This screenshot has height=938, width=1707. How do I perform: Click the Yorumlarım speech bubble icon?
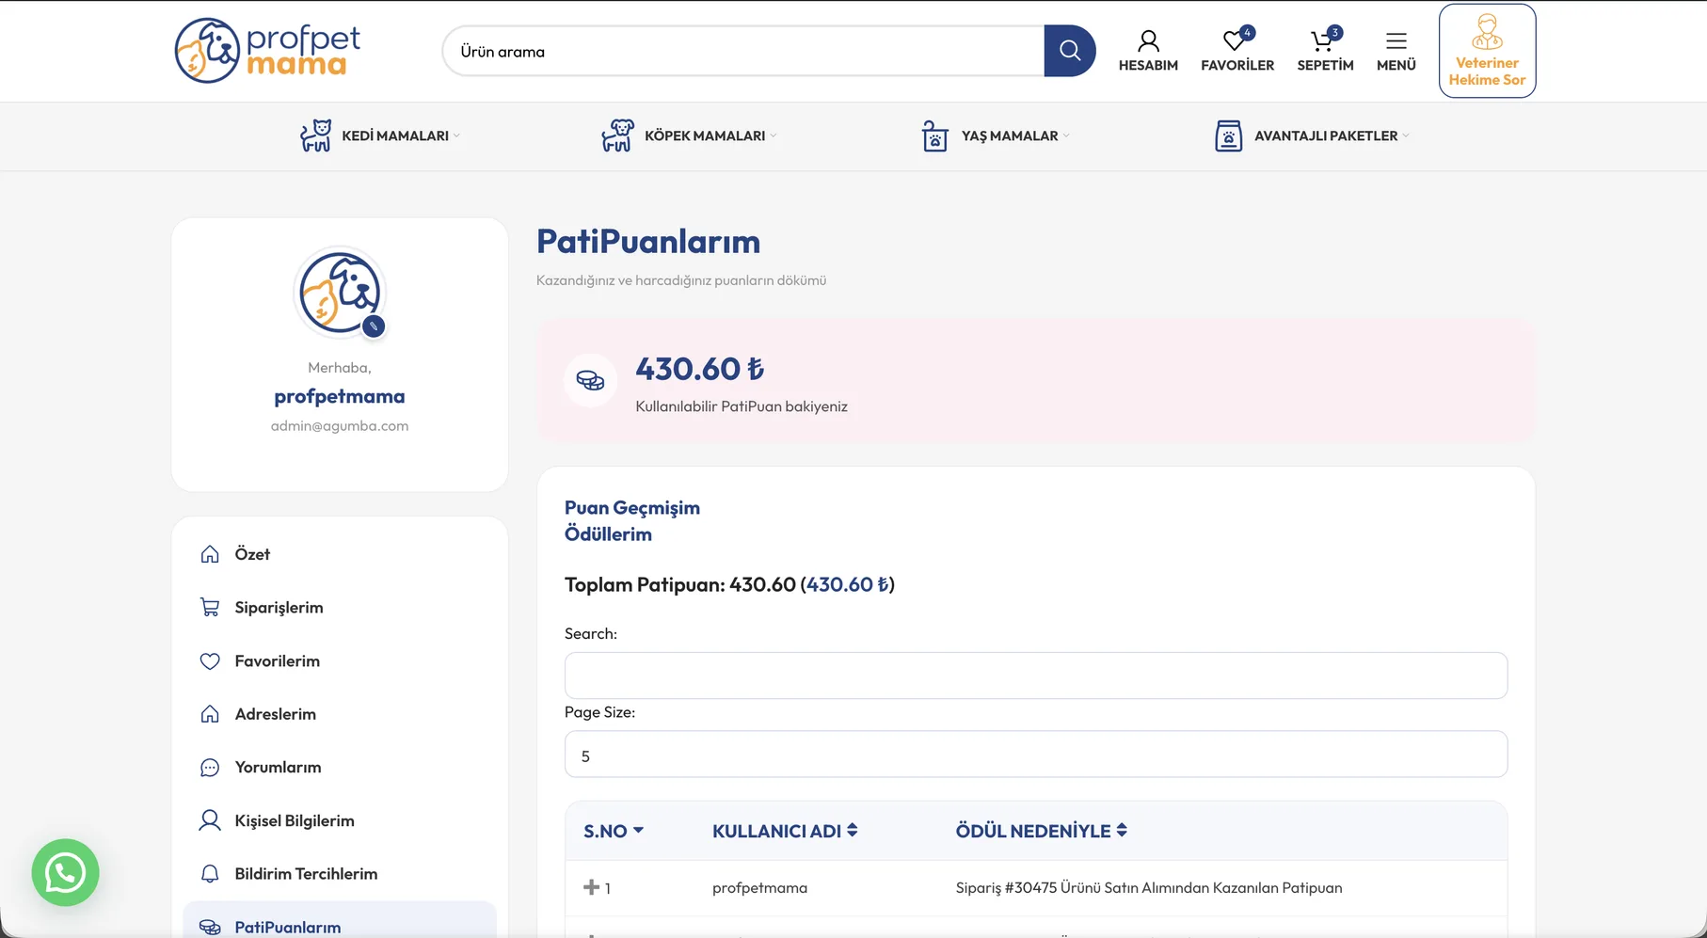[210, 768]
